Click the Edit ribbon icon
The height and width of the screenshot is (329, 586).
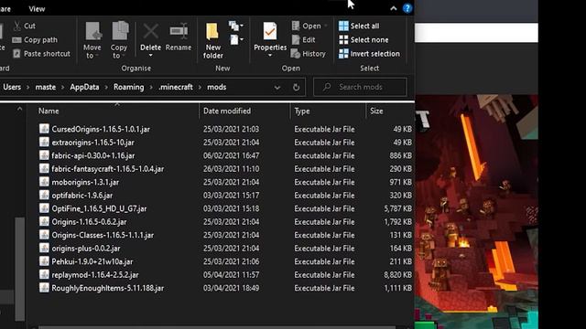point(296,39)
